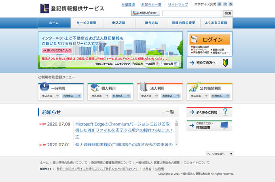Viewport: 275px width, 182px height.
Task: Open the 法務局 related site link
Action: [x=159, y=169]
